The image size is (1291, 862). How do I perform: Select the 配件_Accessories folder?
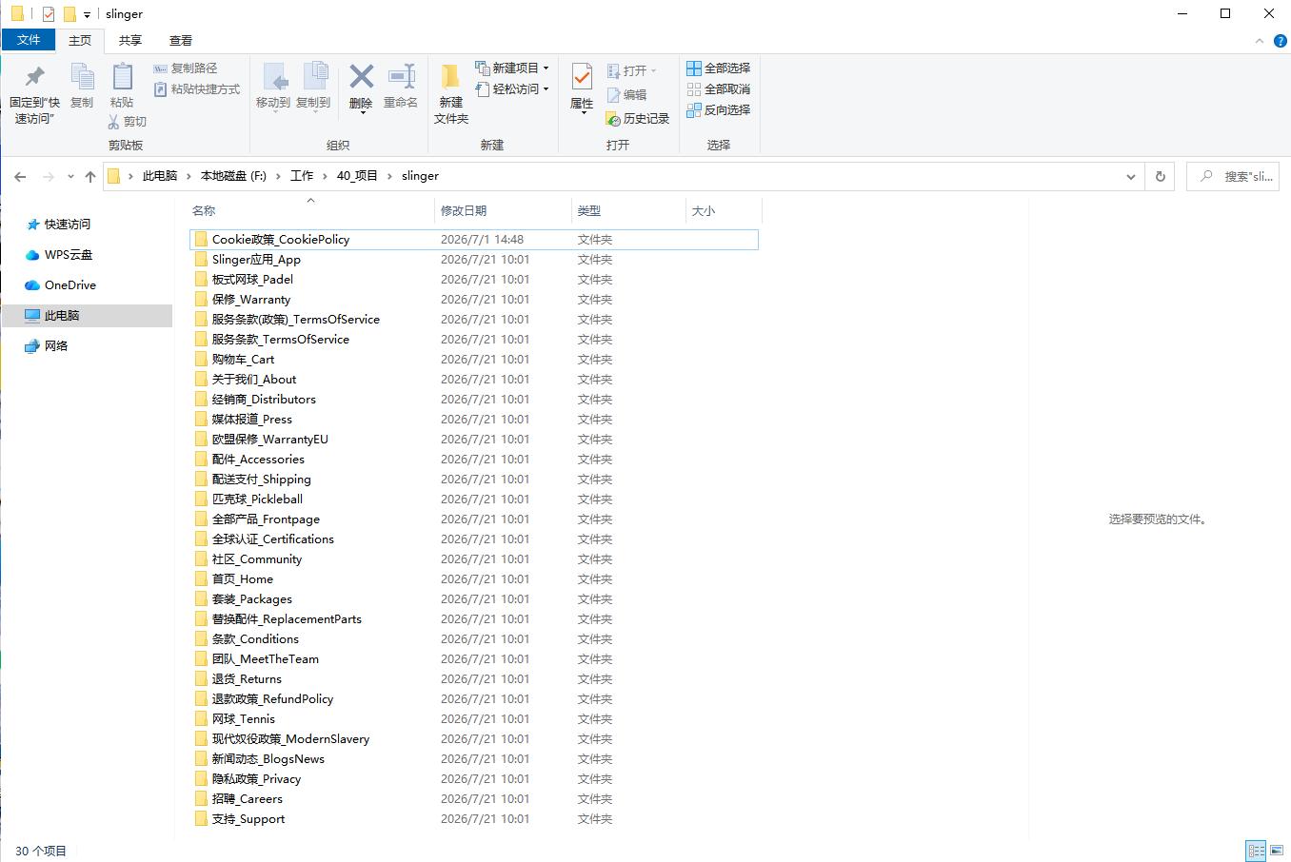pos(474,460)
